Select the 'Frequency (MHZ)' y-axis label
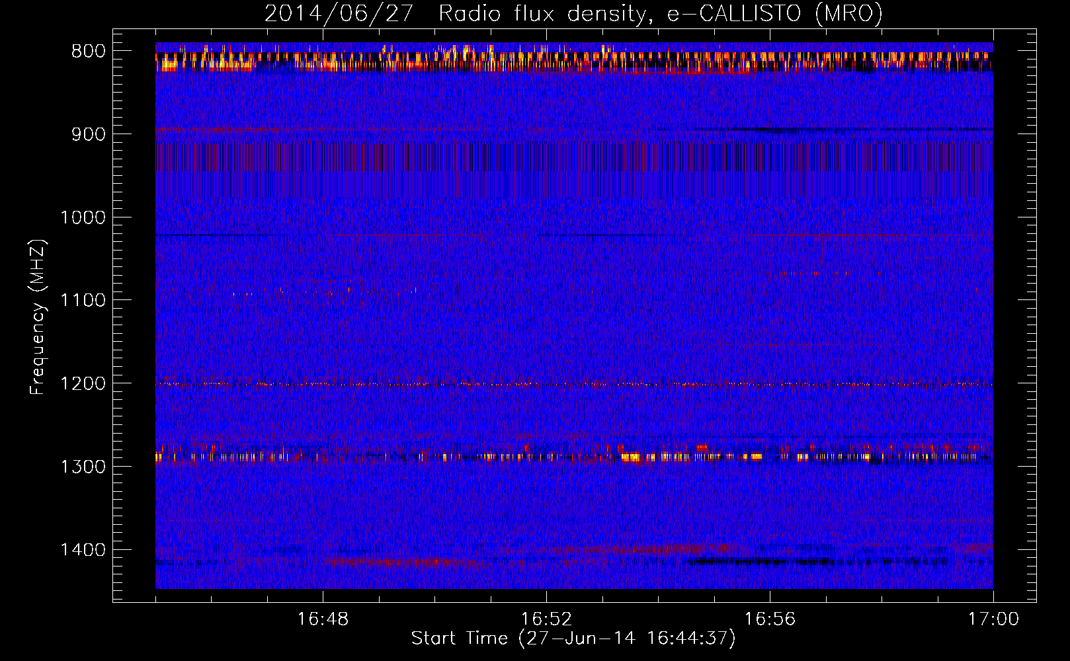This screenshot has height=661, width=1070. click(x=38, y=317)
